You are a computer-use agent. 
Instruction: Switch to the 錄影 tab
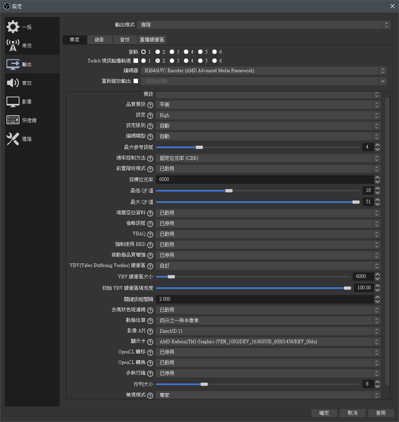coord(99,40)
